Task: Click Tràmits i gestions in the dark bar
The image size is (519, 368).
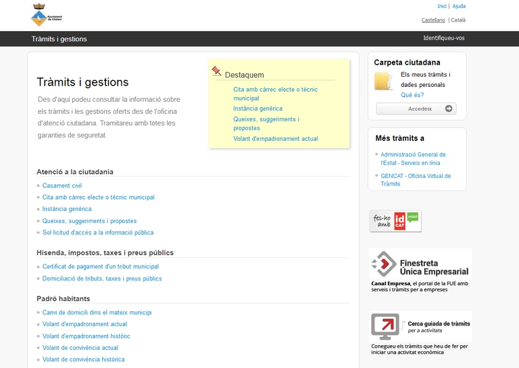Action: click(59, 39)
